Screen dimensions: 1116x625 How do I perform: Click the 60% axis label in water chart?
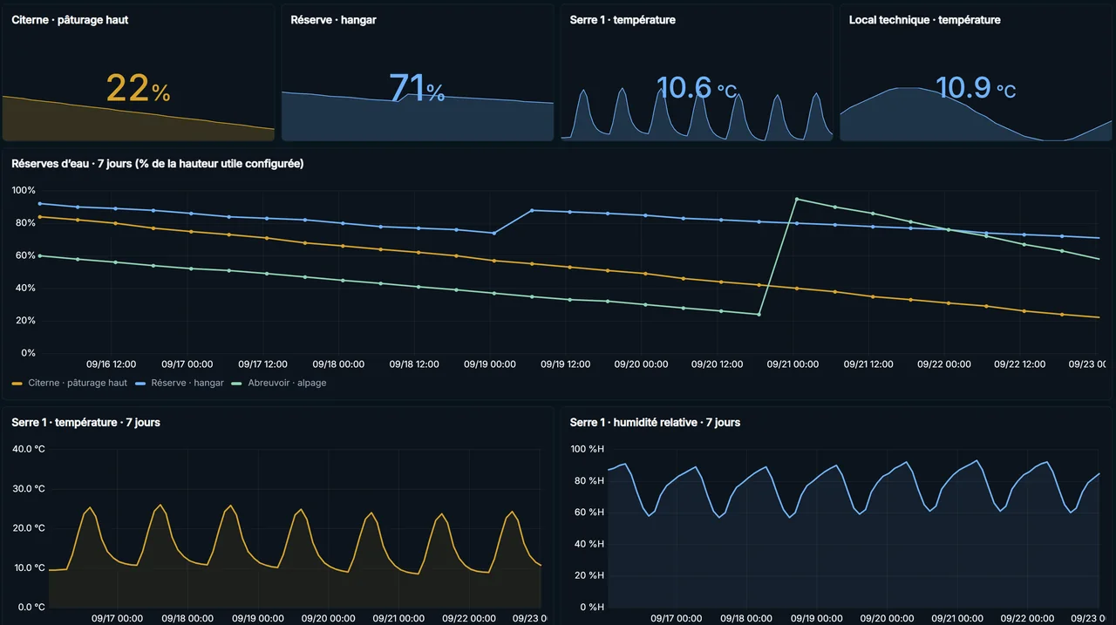click(26, 255)
